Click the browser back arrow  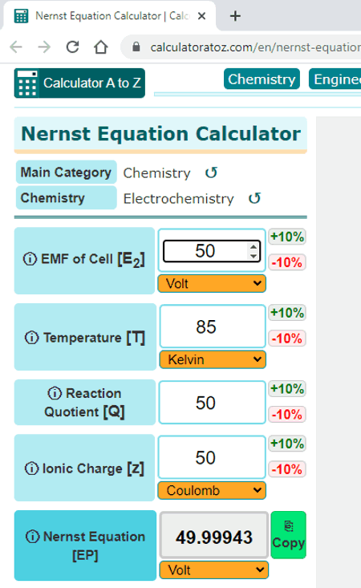click(16, 47)
